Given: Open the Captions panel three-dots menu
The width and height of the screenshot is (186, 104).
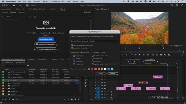Looking at the screenshot, I should 90,17.
